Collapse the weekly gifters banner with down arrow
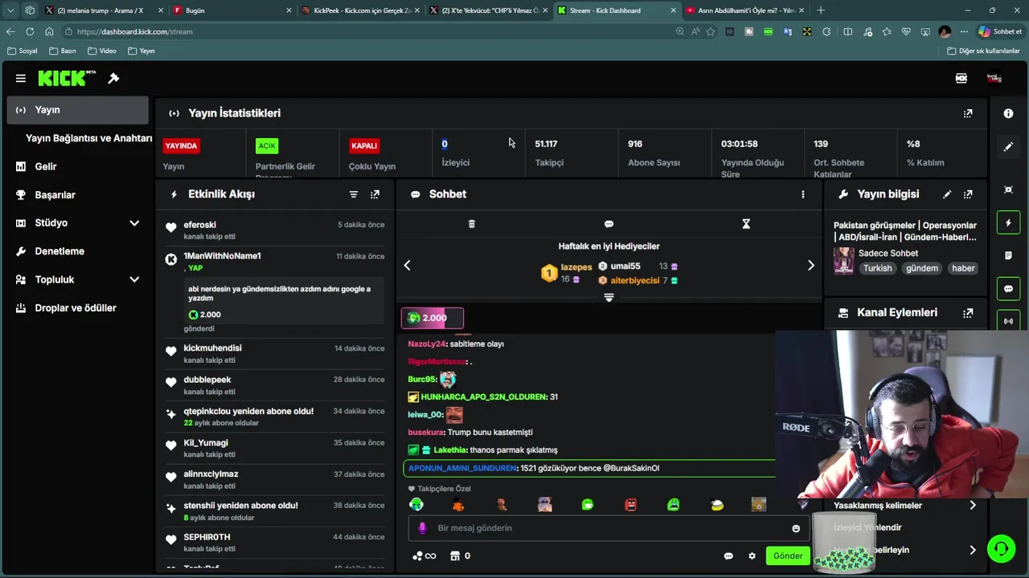The image size is (1029, 578). [x=609, y=298]
